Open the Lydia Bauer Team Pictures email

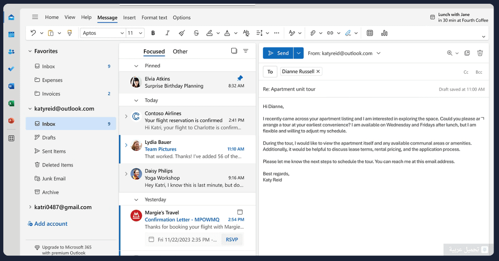pos(187,149)
